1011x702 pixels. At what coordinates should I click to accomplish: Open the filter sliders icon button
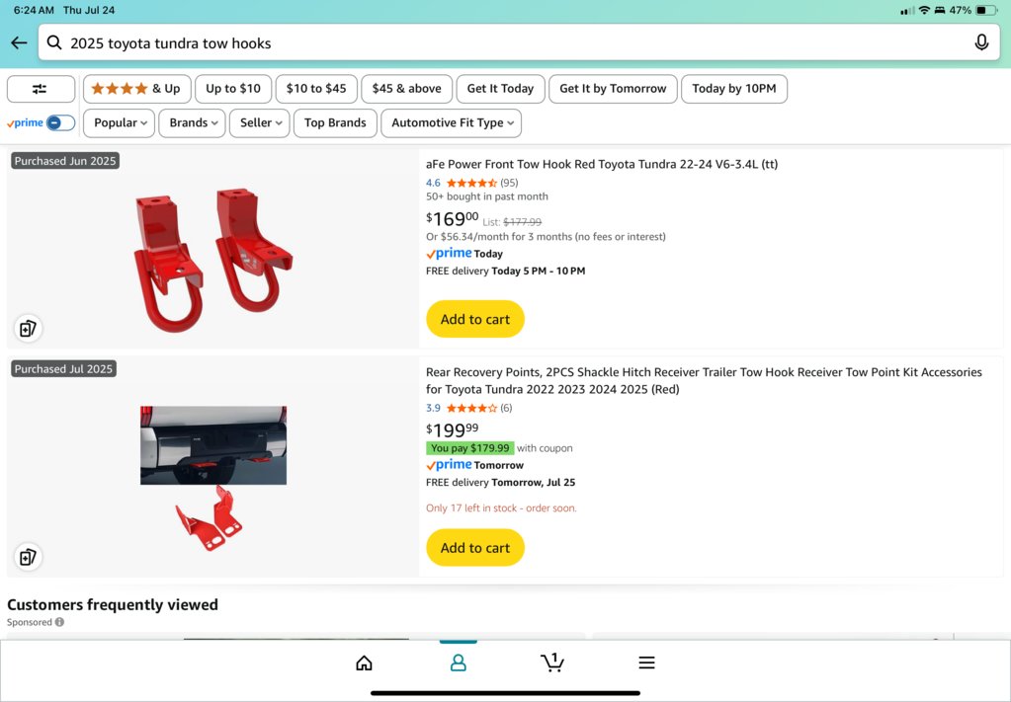pos(41,89)
